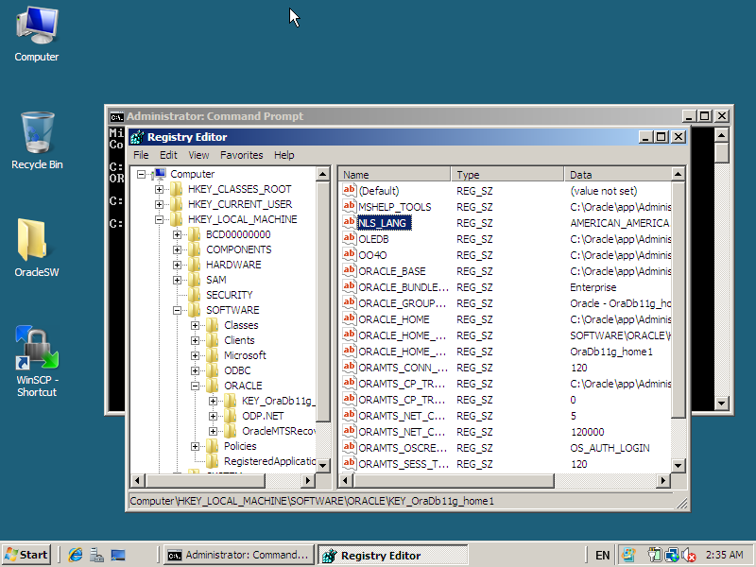Click the network icon in the system tray

click(x=673, y=555)
